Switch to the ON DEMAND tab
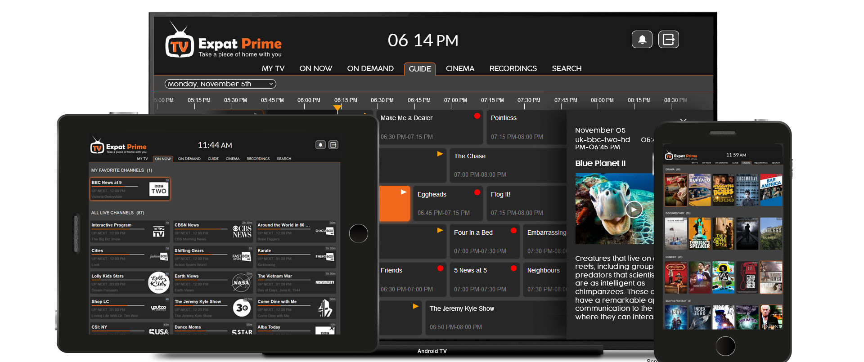 tap(370, 68)
